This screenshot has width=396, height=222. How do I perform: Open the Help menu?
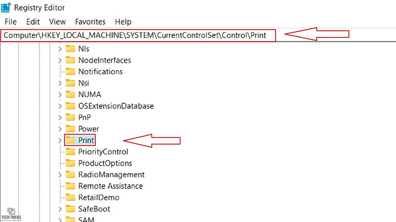[x=123, y=22]
